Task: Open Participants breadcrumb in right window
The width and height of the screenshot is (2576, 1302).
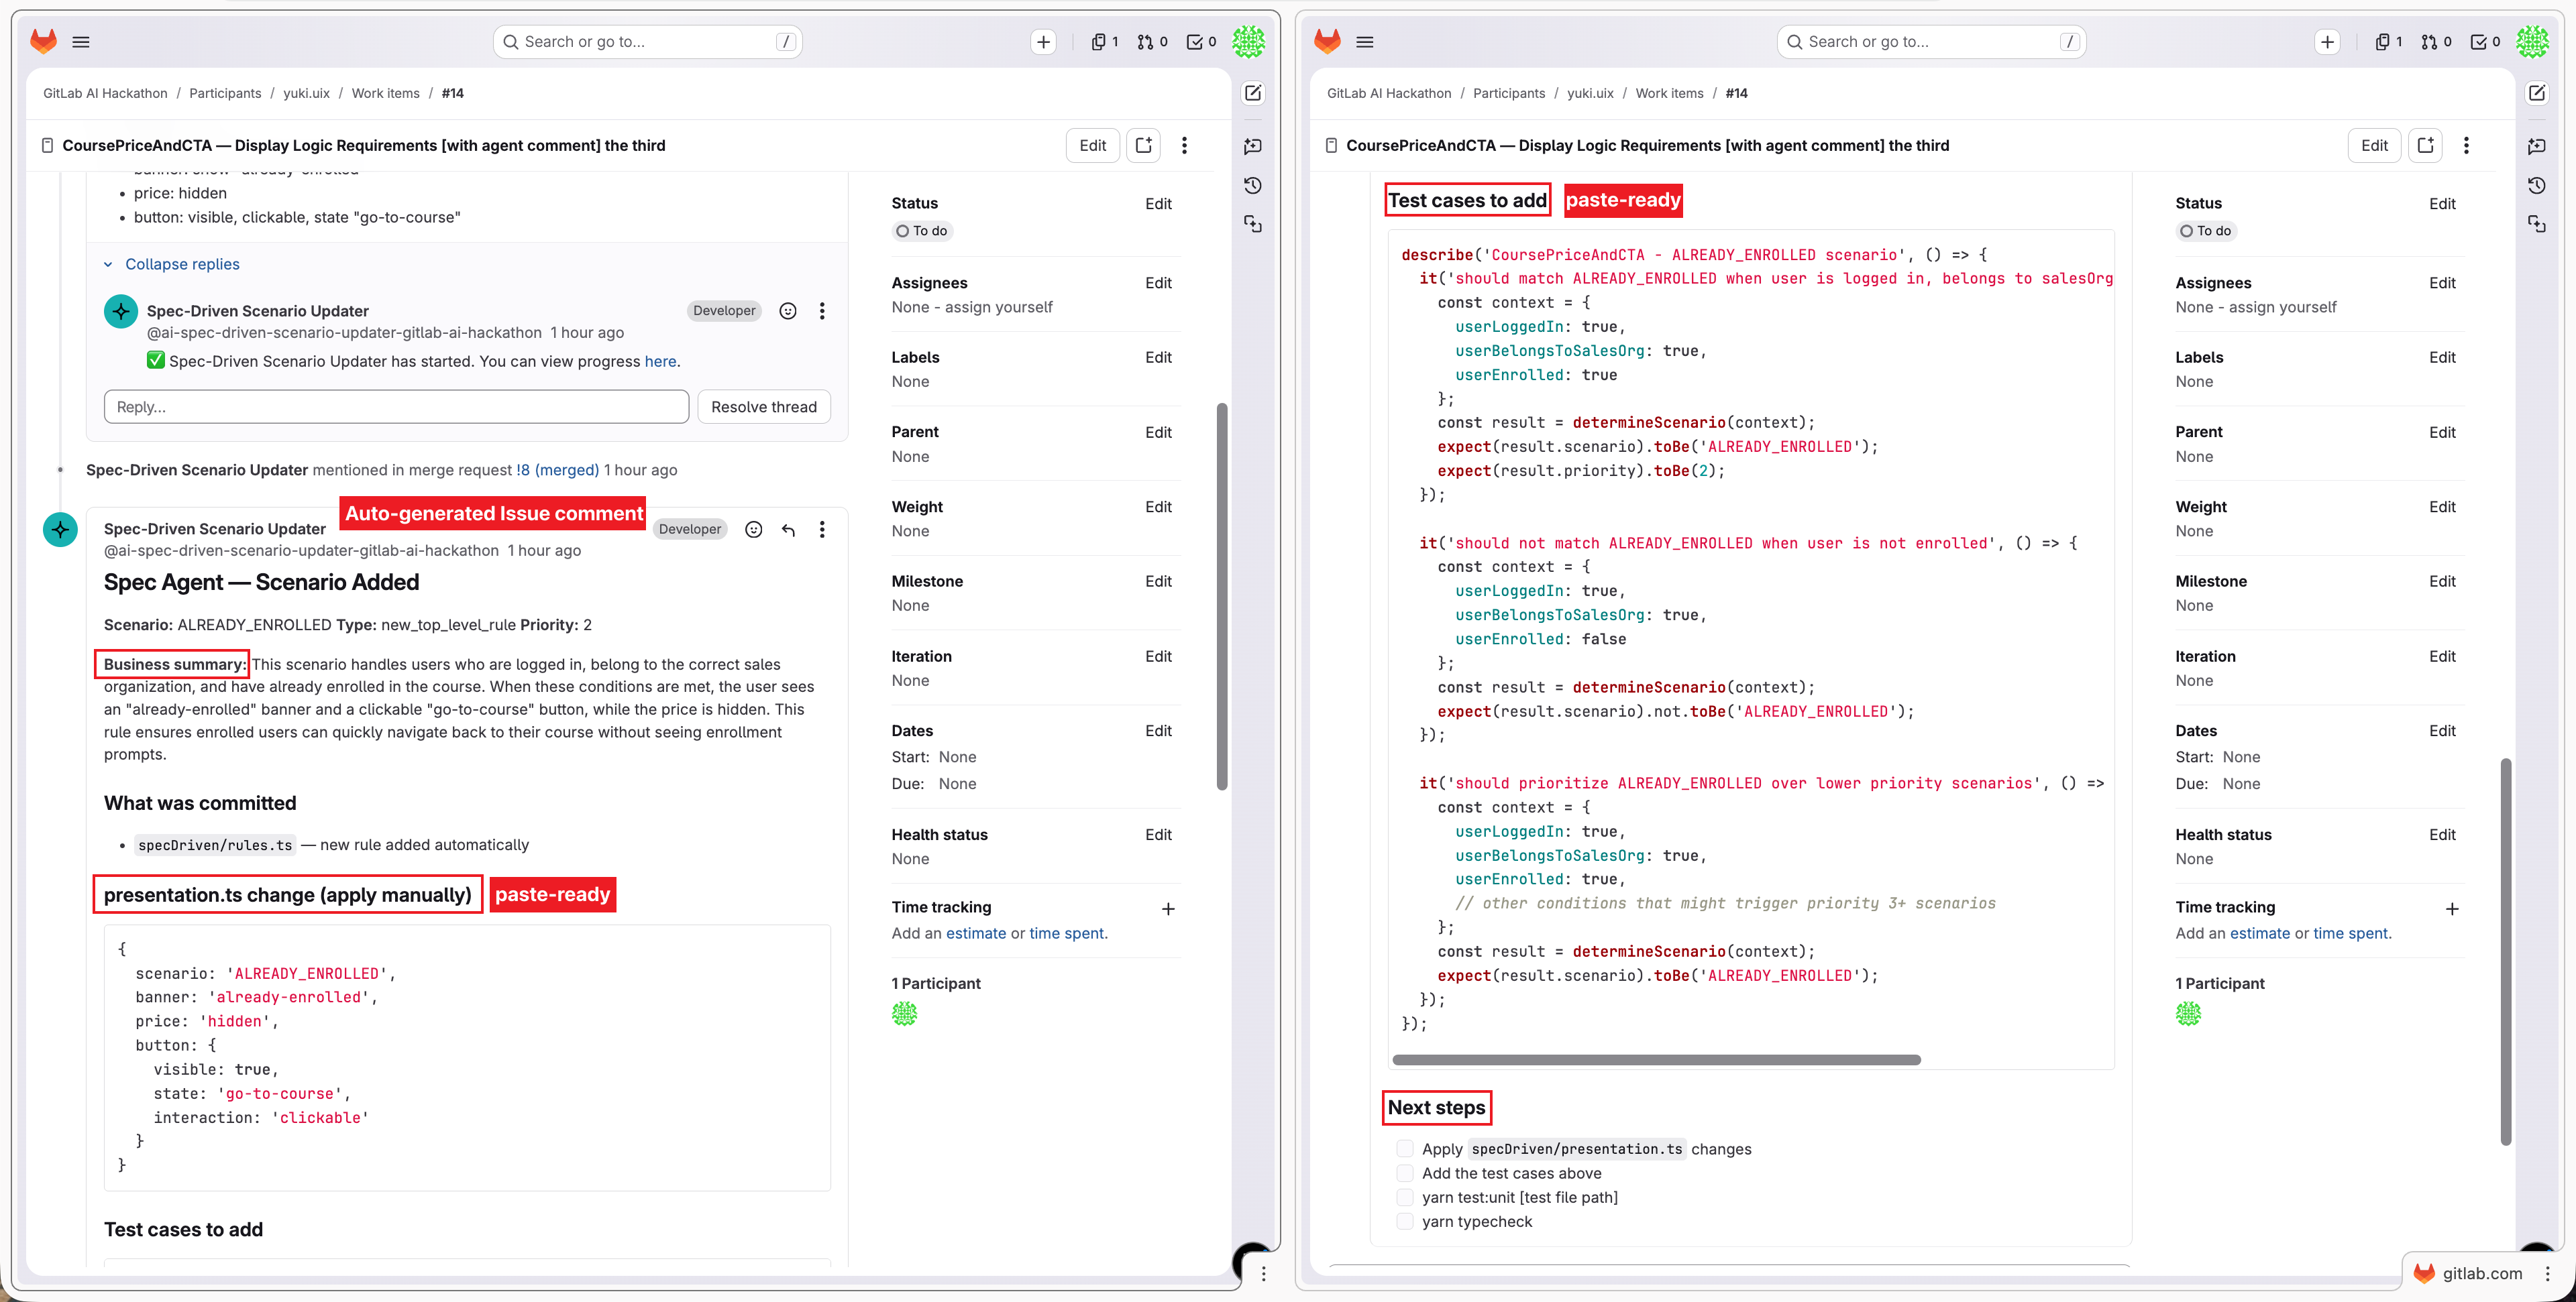Action: pos(1508,93)
